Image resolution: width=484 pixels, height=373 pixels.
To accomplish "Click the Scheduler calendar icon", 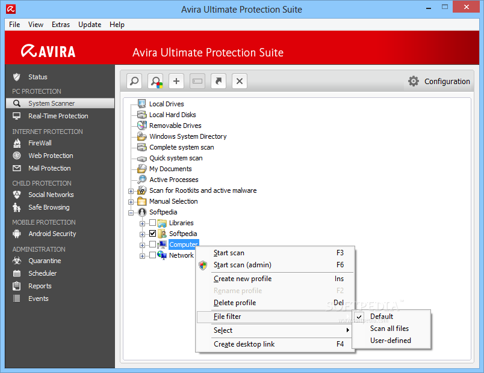I will pos(17,273).
